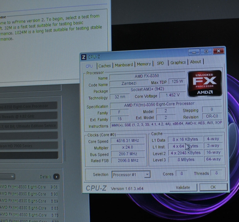Screen dimensions: 239x222
Task: Click the Max TDP value 125 W
Action: point(177,82)
